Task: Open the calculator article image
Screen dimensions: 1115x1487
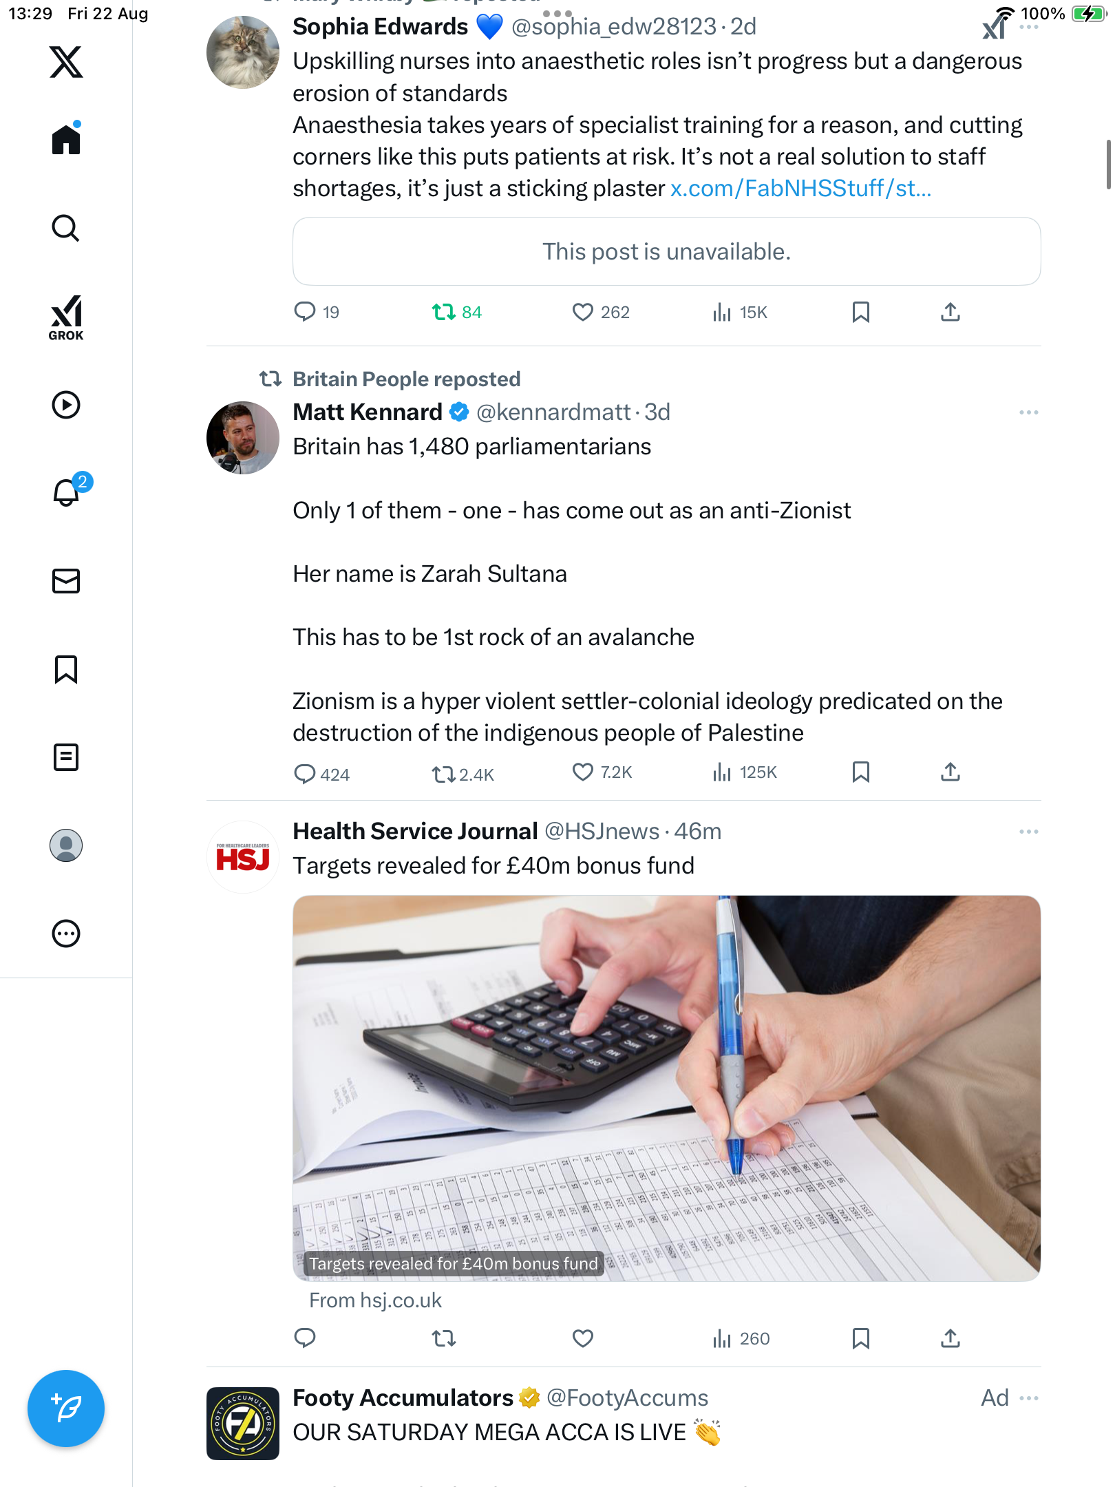Action: (666, 1088)
